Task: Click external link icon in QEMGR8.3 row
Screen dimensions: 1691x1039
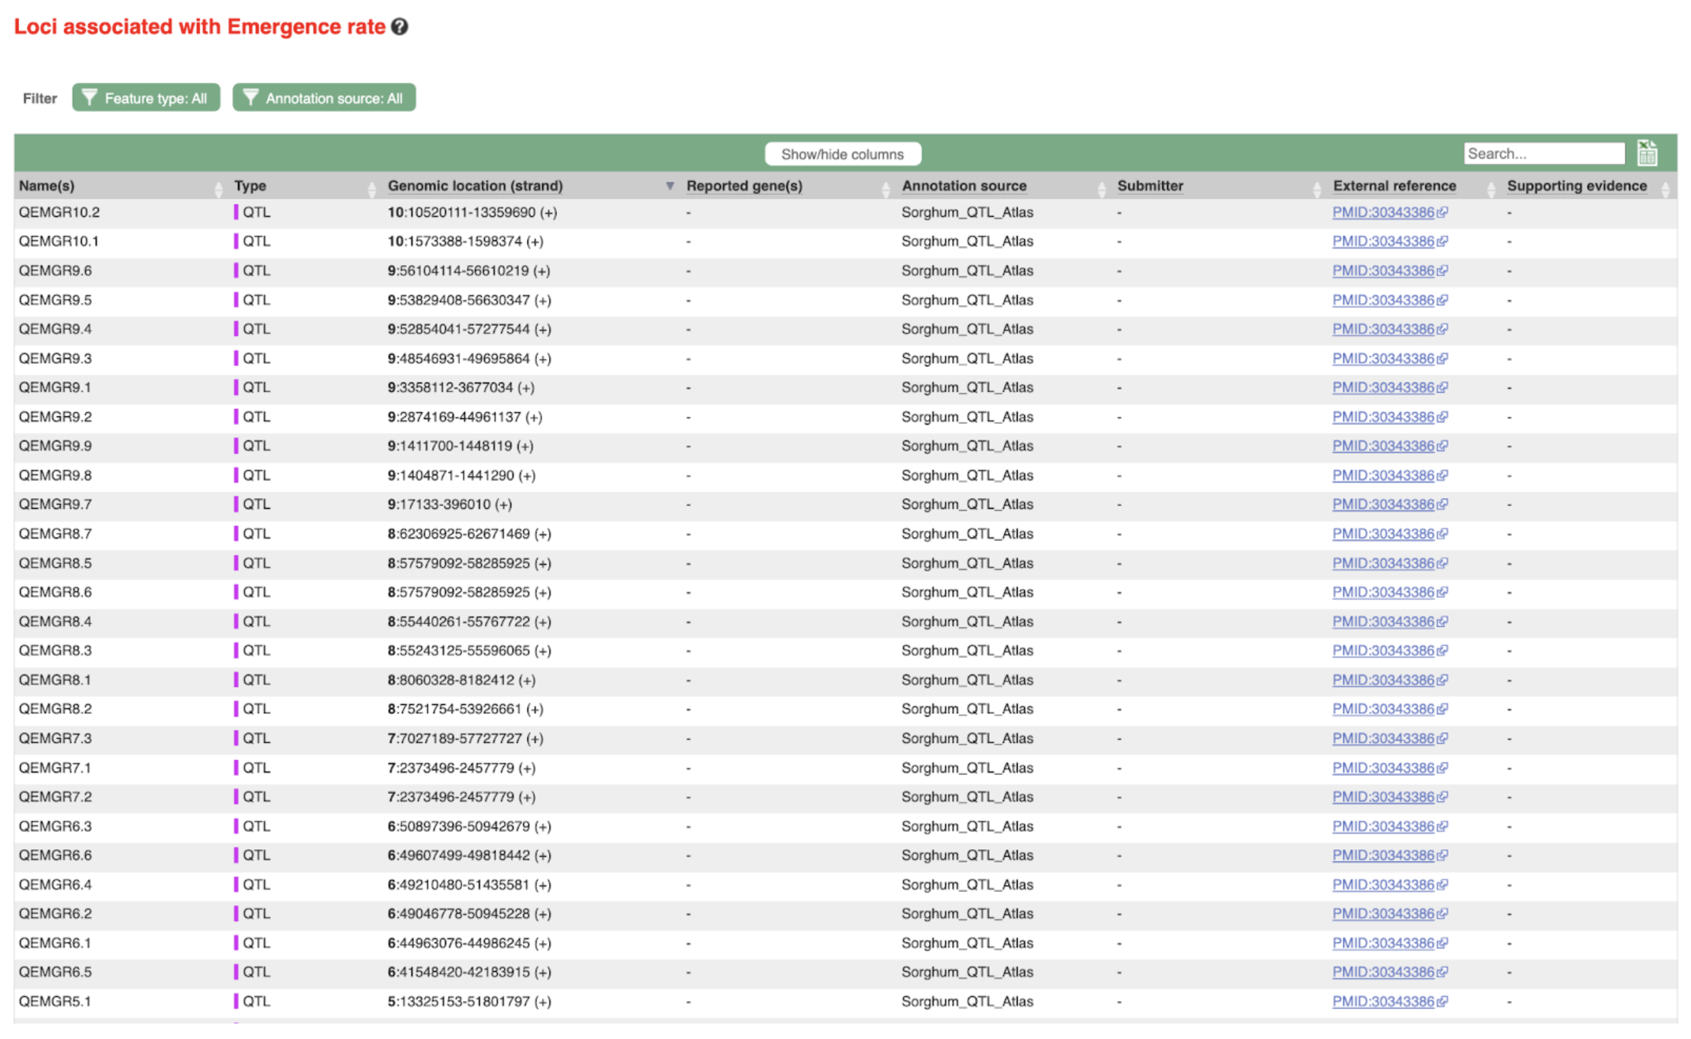Action: tap(1441, 651)
